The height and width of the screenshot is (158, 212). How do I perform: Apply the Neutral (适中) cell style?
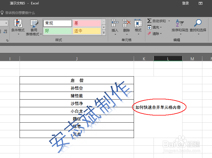[x=87, y=31]
